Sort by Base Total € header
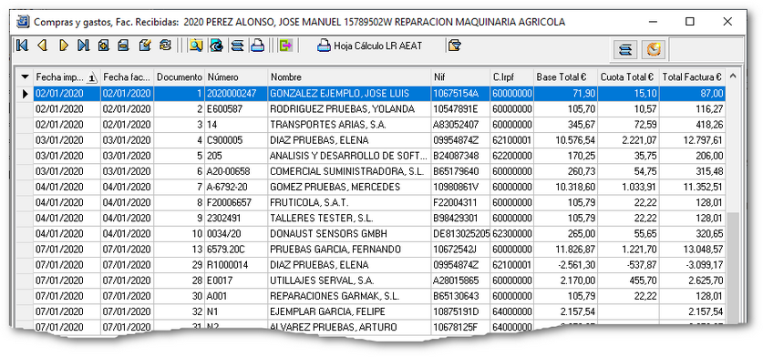The height and width of the screenshot is (357, 763). [565, 76]
